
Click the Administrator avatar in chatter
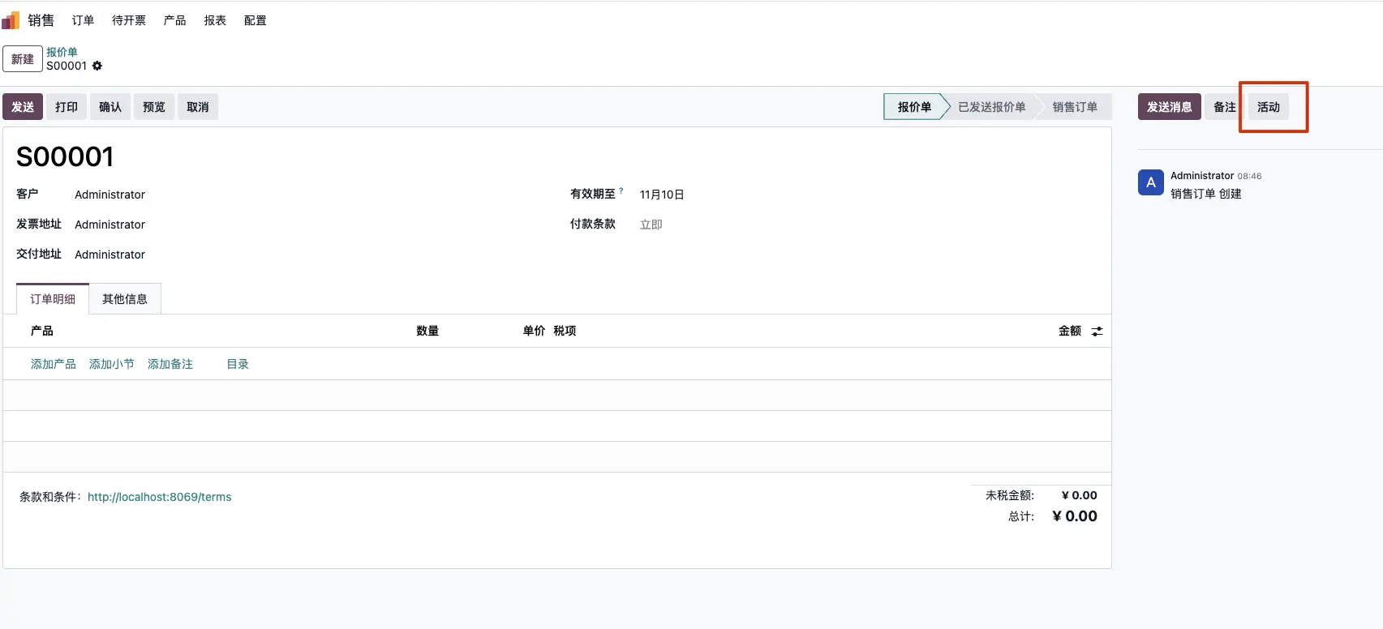[x=1151, y=183]
